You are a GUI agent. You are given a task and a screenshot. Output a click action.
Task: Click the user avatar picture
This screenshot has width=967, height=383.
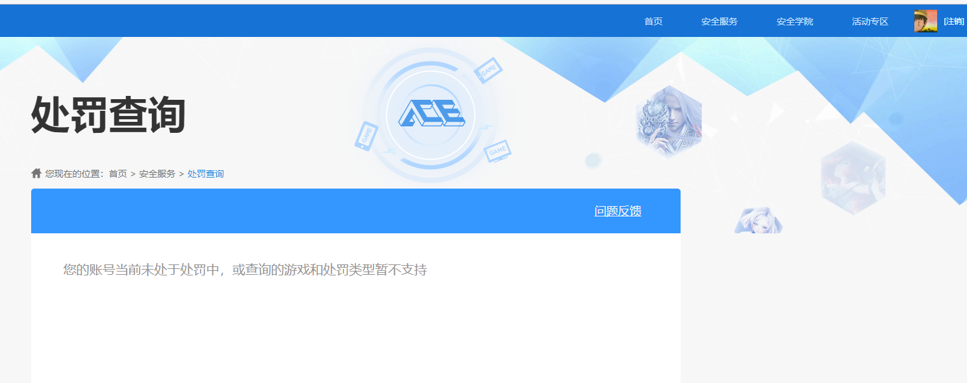925,21
